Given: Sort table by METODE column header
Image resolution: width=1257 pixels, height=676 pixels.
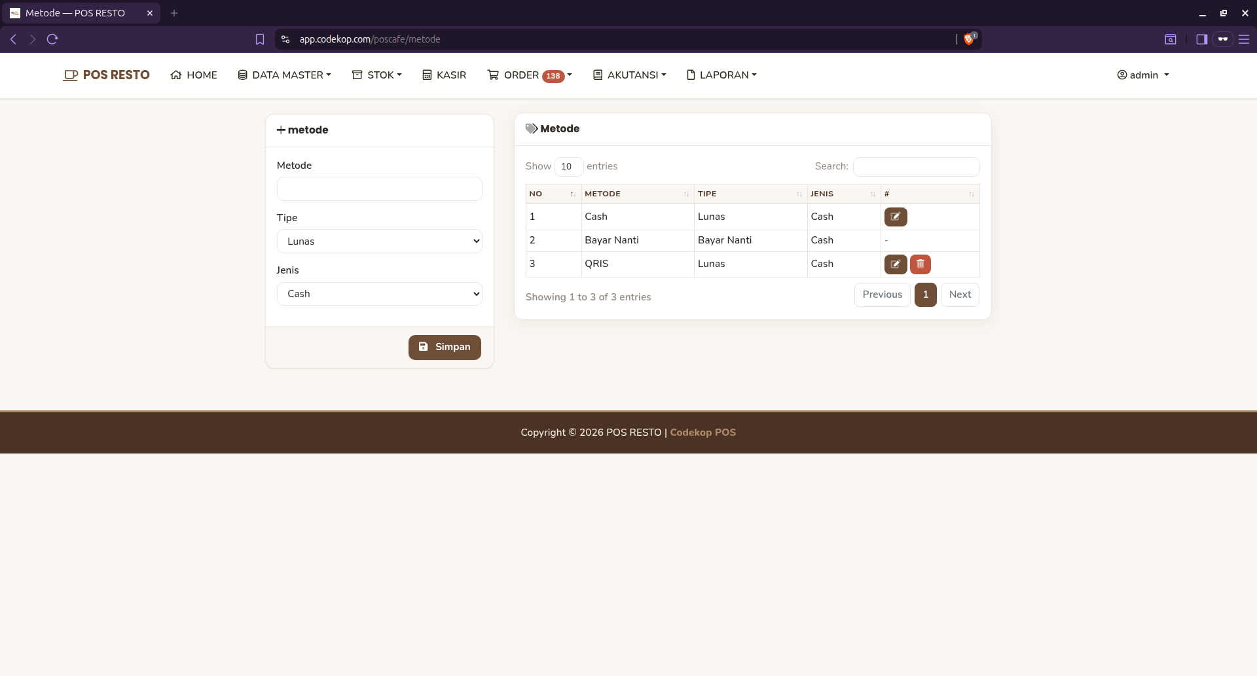Looking at the screenshot, I should [x=637, y=194].
